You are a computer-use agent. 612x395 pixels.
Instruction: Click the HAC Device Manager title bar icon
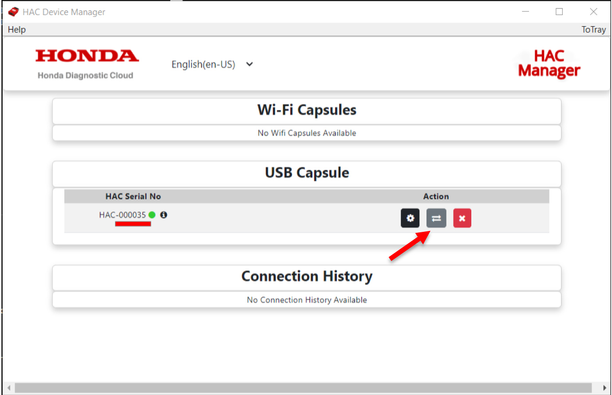coord(13,12)
